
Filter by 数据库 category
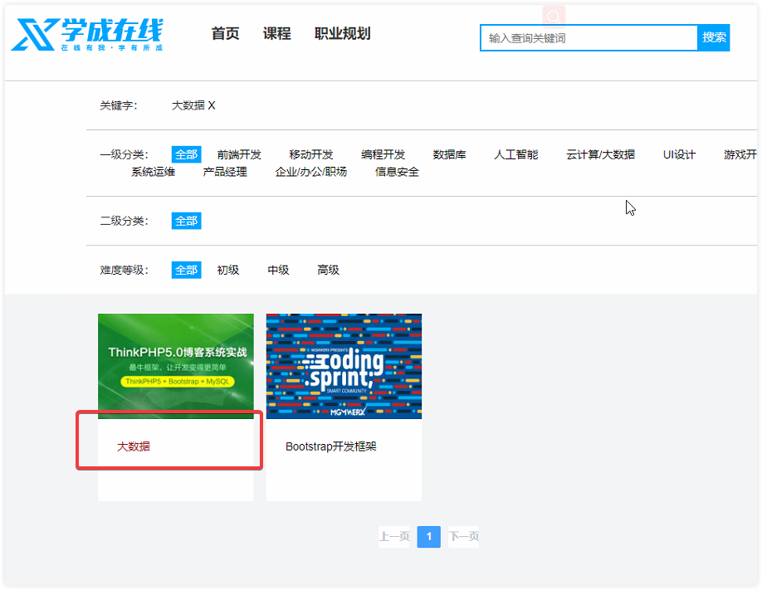click(x=450, y=154)
